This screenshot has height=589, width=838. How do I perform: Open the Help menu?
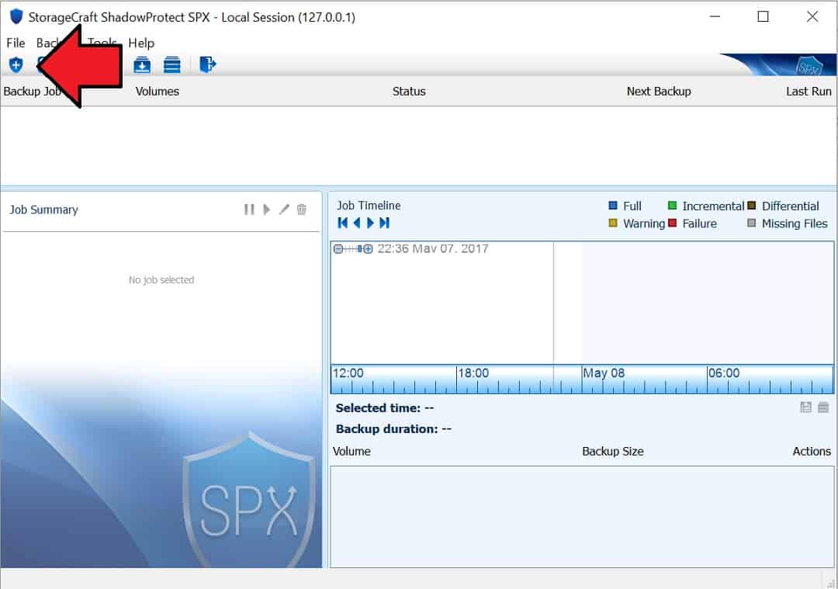[141, 43]
